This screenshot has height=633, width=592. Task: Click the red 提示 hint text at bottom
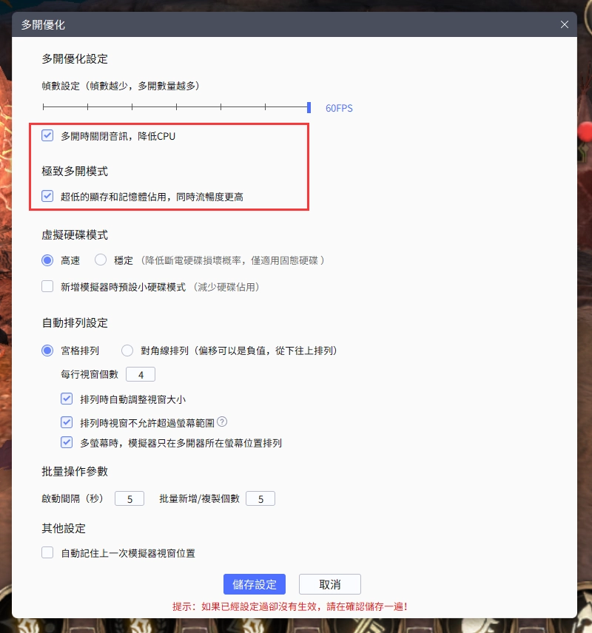point(290,606)
